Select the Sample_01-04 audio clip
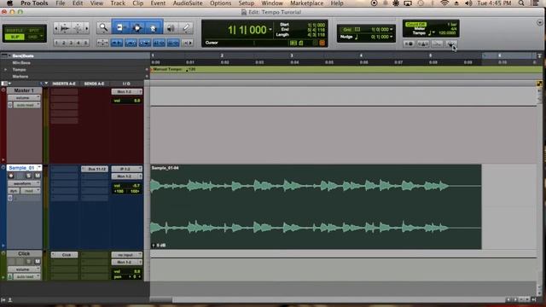 coord(316,206)
